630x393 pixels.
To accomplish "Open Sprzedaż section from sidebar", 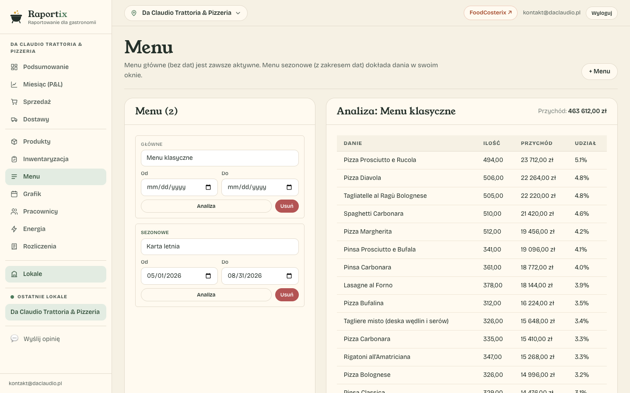I will pos(56,102).
